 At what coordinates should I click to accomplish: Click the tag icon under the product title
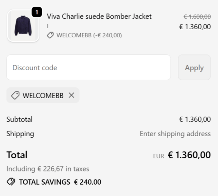tap(50, 35)
